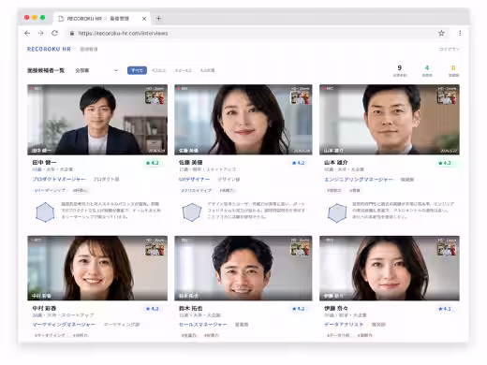Close the RECOROKU HR browser tab

144,19
